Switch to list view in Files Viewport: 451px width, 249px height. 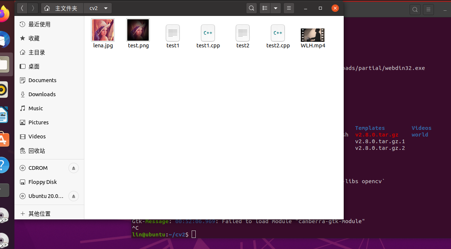pyautogui.click(x=265, y=8)
